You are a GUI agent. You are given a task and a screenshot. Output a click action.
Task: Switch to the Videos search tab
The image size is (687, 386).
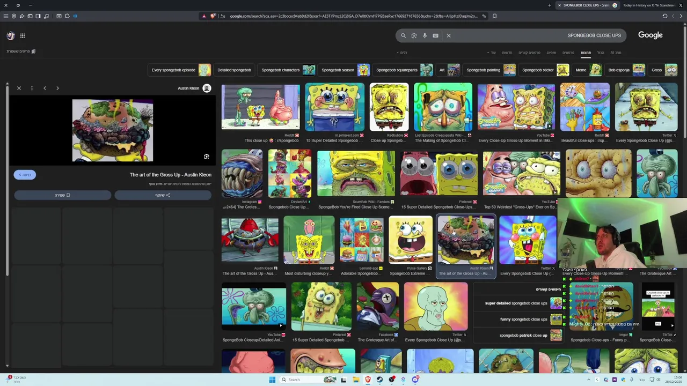568,53
